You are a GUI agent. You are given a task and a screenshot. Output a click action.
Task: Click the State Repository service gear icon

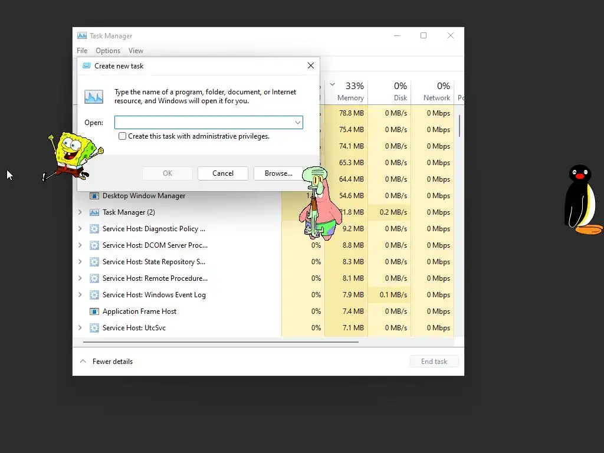point(94,262)
